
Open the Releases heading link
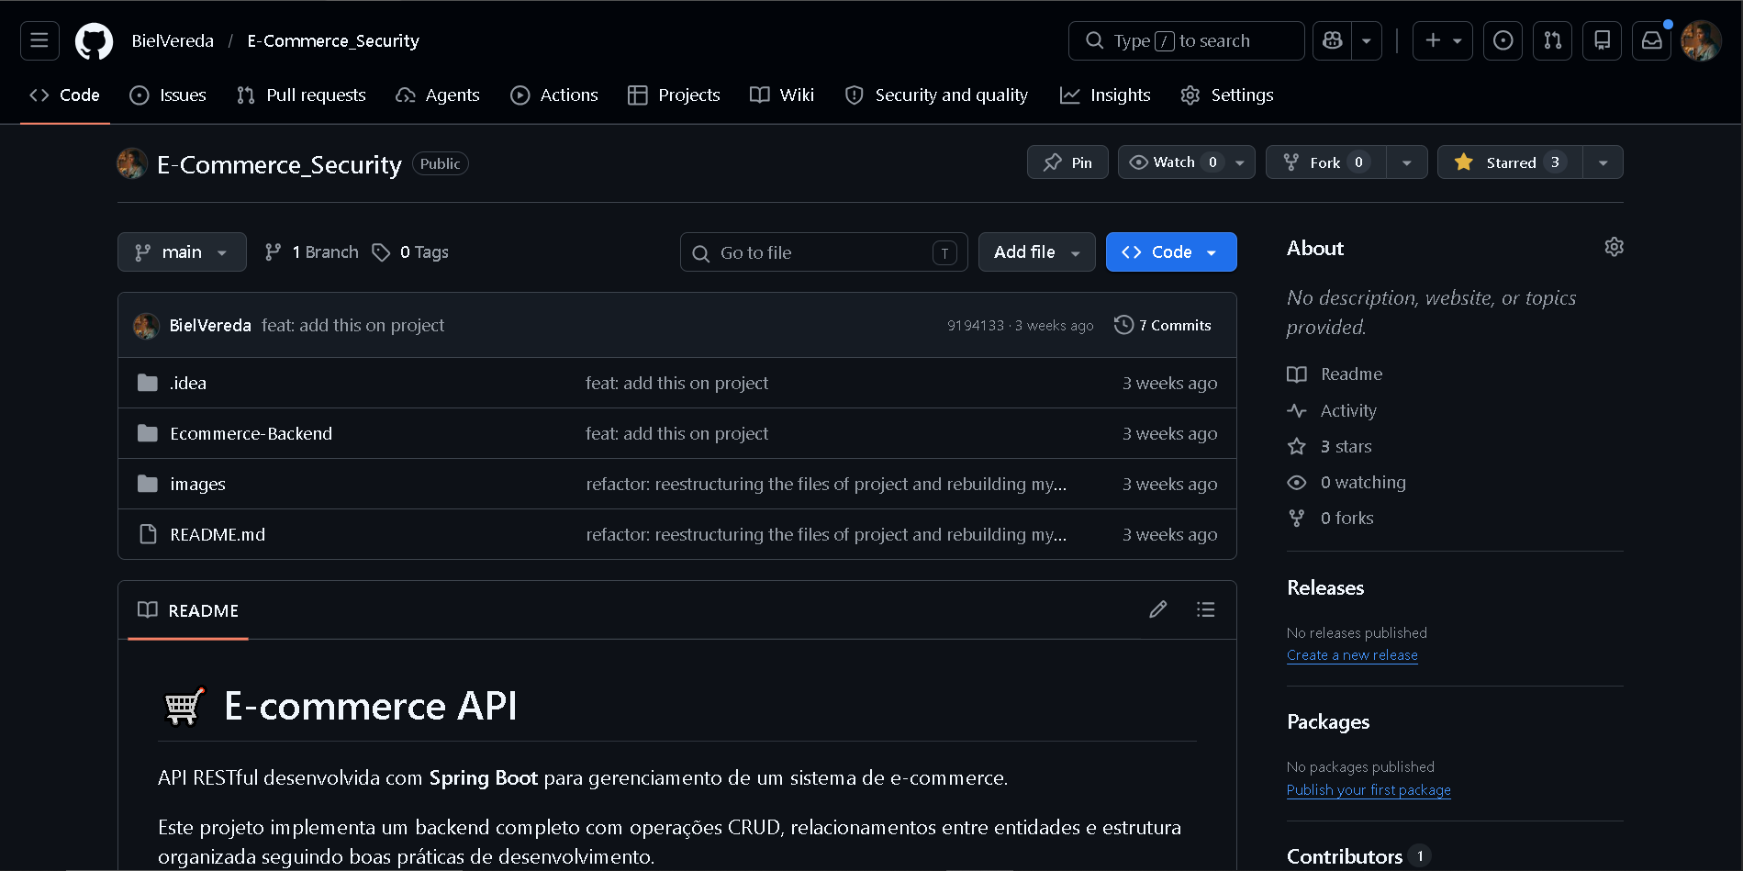[1325, 587]
